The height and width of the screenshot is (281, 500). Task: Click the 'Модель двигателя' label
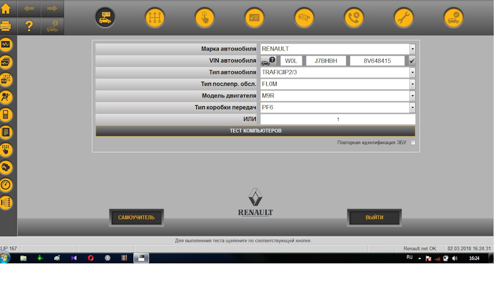coord(229,96)
